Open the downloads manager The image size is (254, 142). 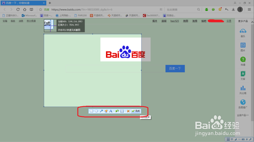233,10
